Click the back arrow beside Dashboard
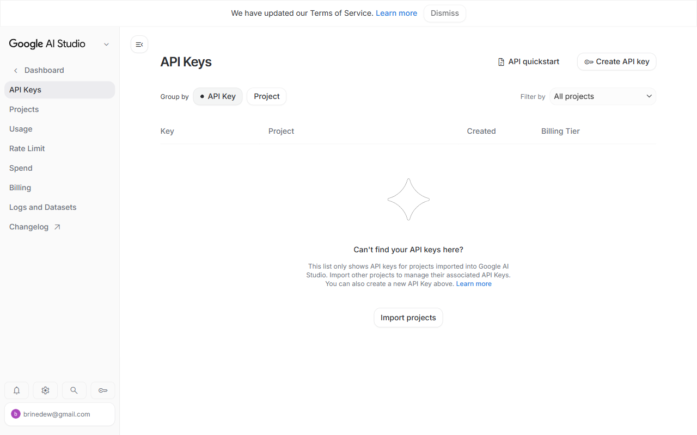697x435 pixels. (x=16, y=70)
